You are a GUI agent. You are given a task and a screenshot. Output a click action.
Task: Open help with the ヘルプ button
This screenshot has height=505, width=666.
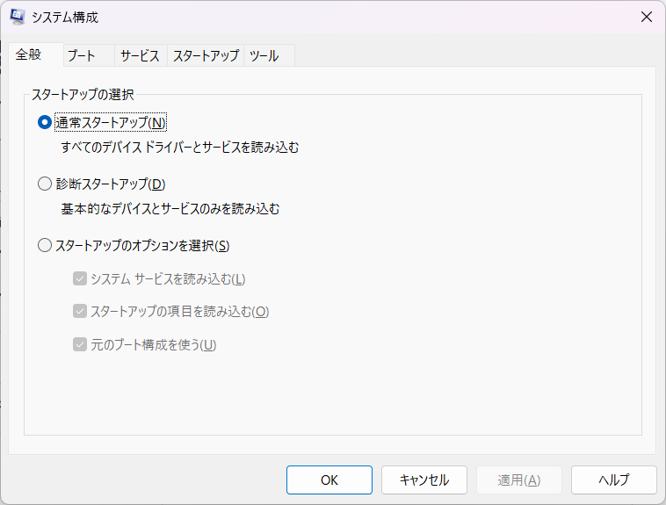(613, 480)
